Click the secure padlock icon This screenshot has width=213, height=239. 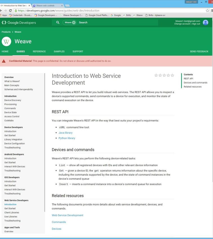point(16,10)
